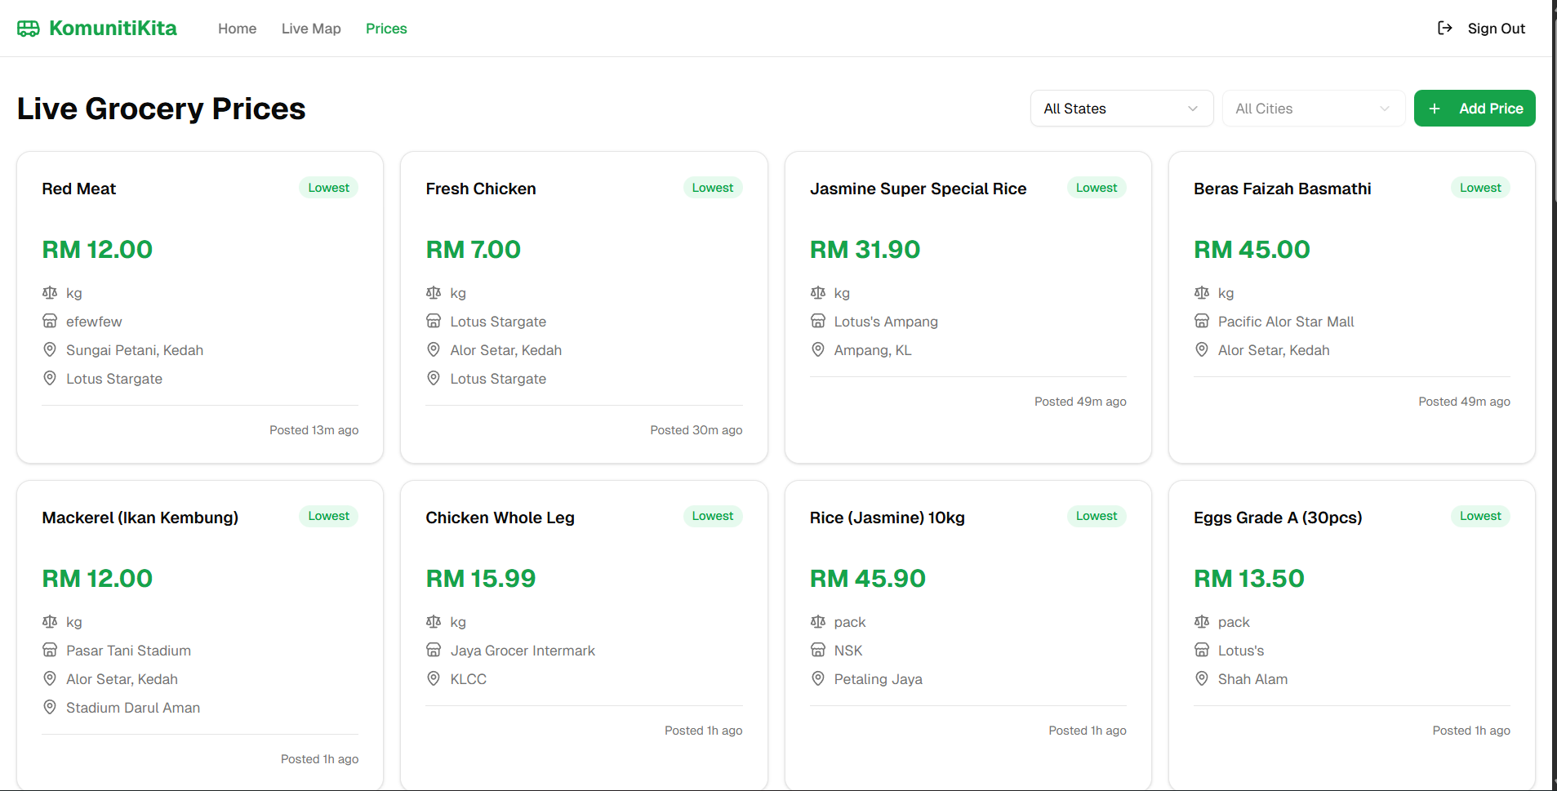Viewport: 1557px width, 791px height.
Task: Click the plus icon on Add Price
Action: tap(1435, 109)
